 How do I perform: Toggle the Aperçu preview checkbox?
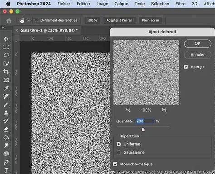click(x=186, y=67)
